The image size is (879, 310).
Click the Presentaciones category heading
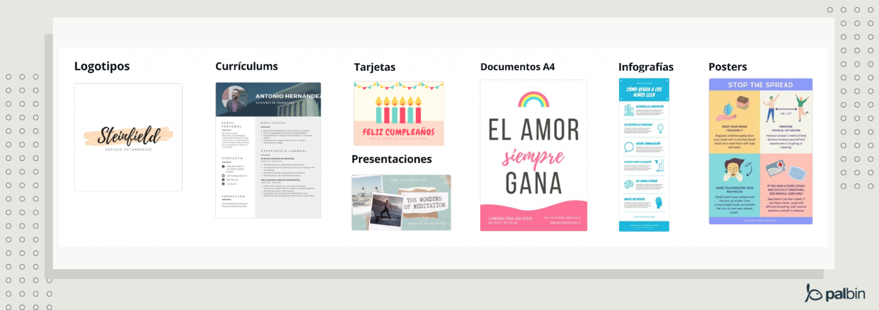tap(391, 159)
